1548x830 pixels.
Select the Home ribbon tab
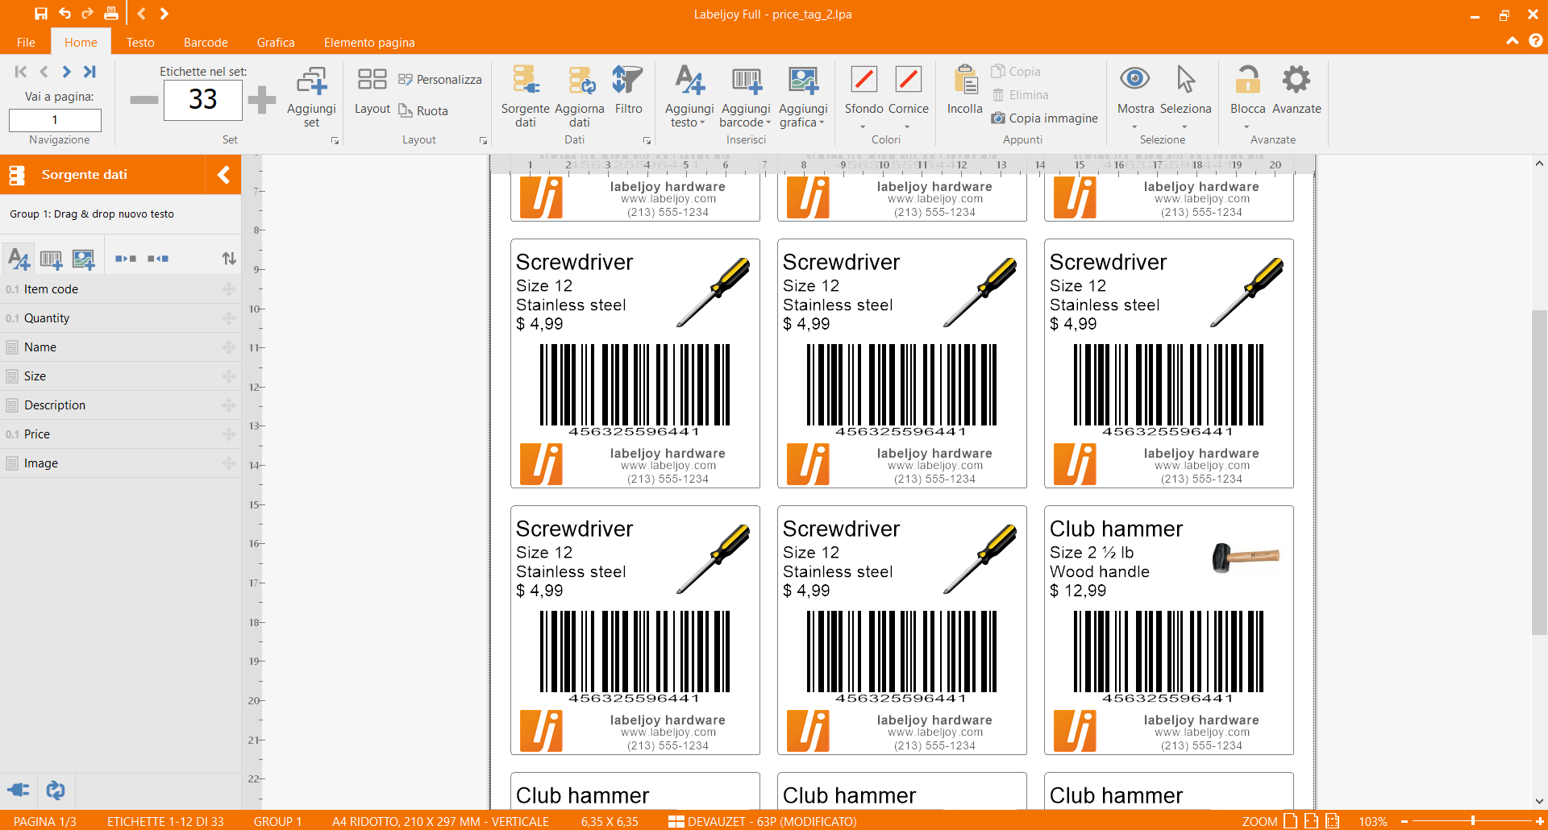(x=81, y=43)
